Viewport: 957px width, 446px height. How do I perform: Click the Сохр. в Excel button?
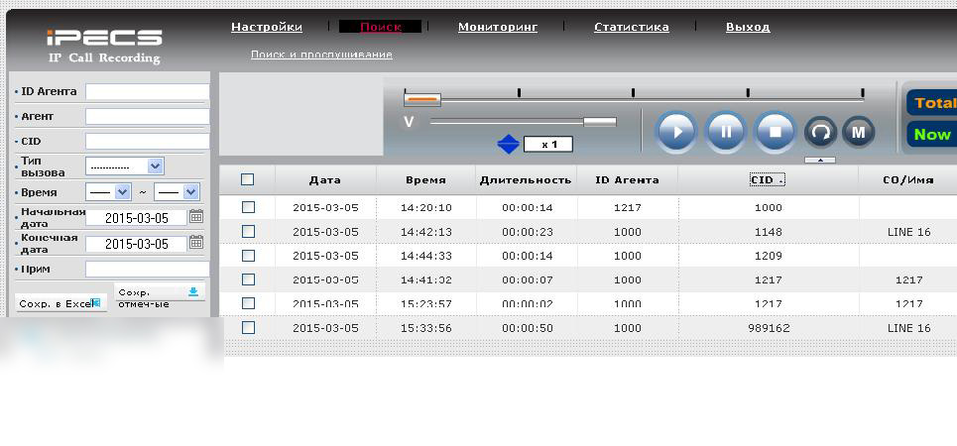(60, 303)
